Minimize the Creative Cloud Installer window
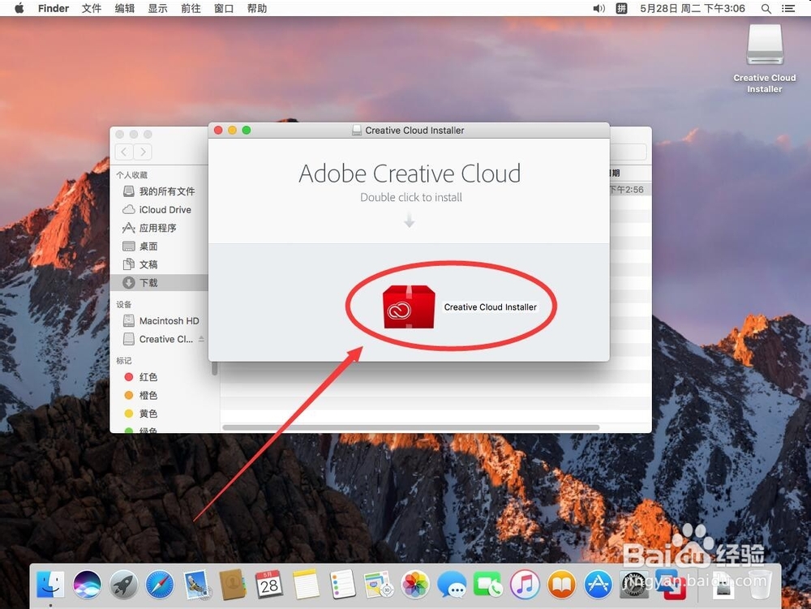This screenshot has width=811, height=609. pos(232,131)
